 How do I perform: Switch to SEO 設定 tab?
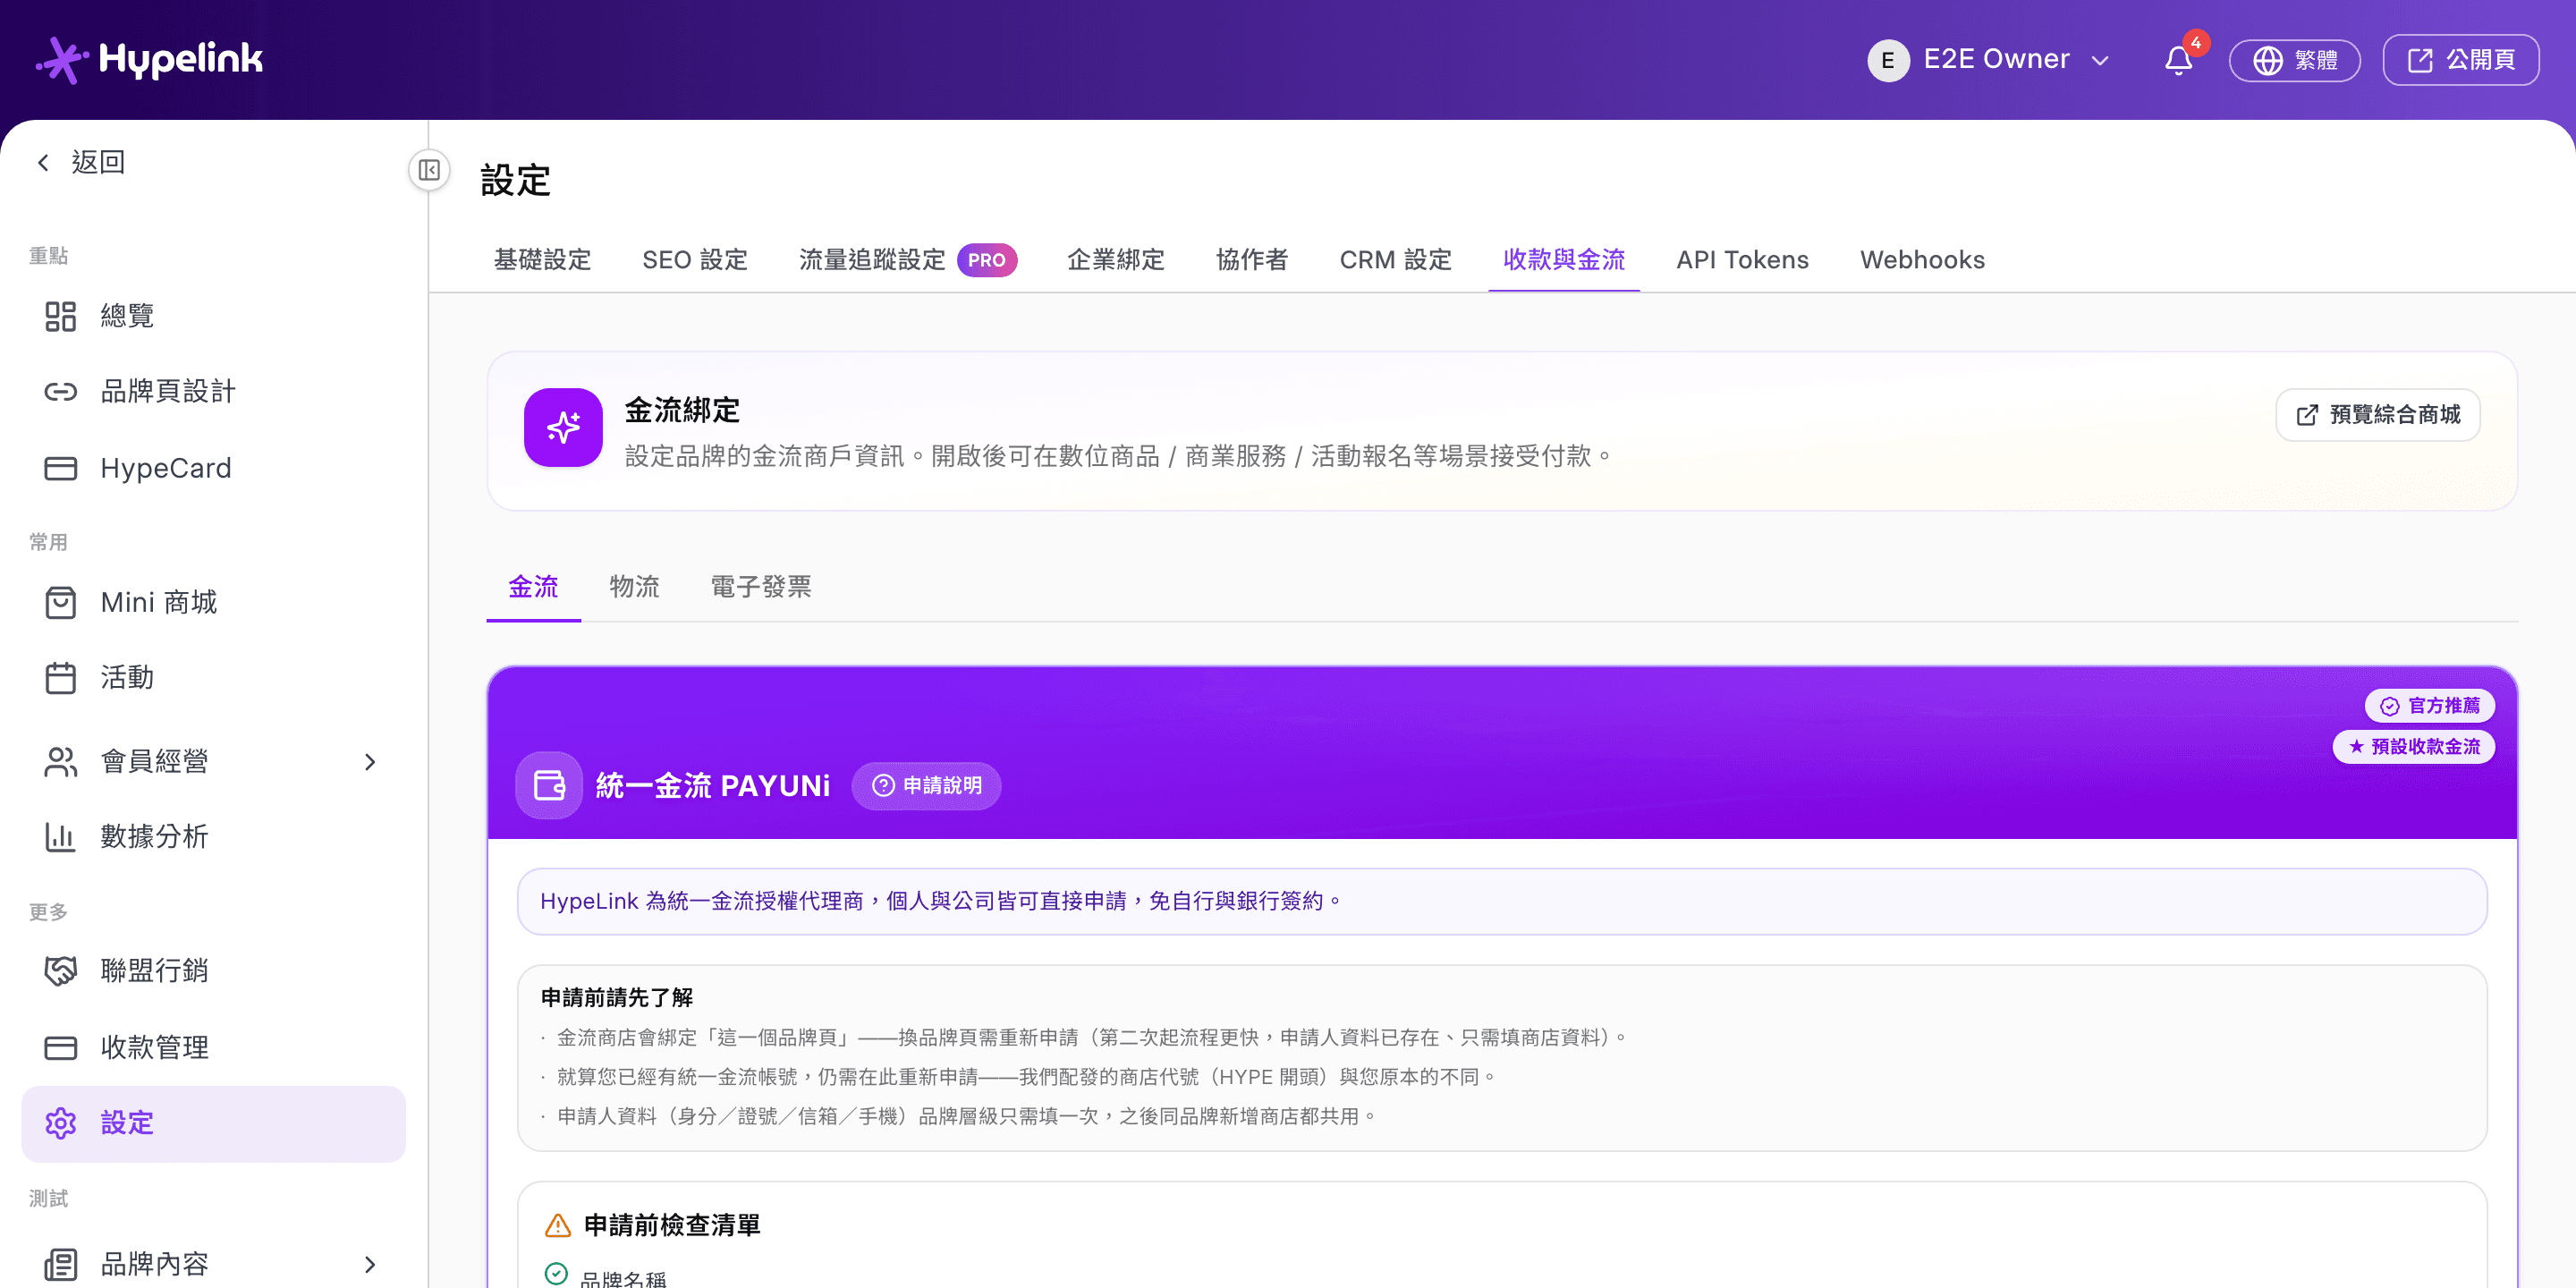[695, 260]
